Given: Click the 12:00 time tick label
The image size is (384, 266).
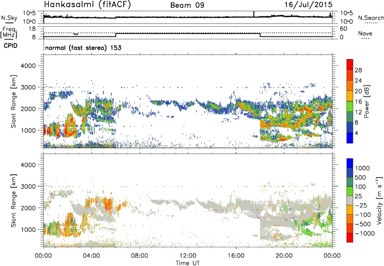Looking at the screenshot, I should pyautogui.click(x=188, y=256).
